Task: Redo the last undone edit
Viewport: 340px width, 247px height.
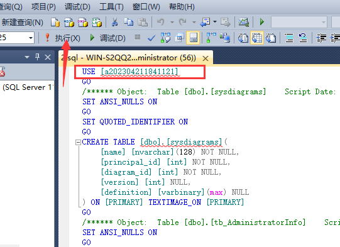Action: (183, 22)
